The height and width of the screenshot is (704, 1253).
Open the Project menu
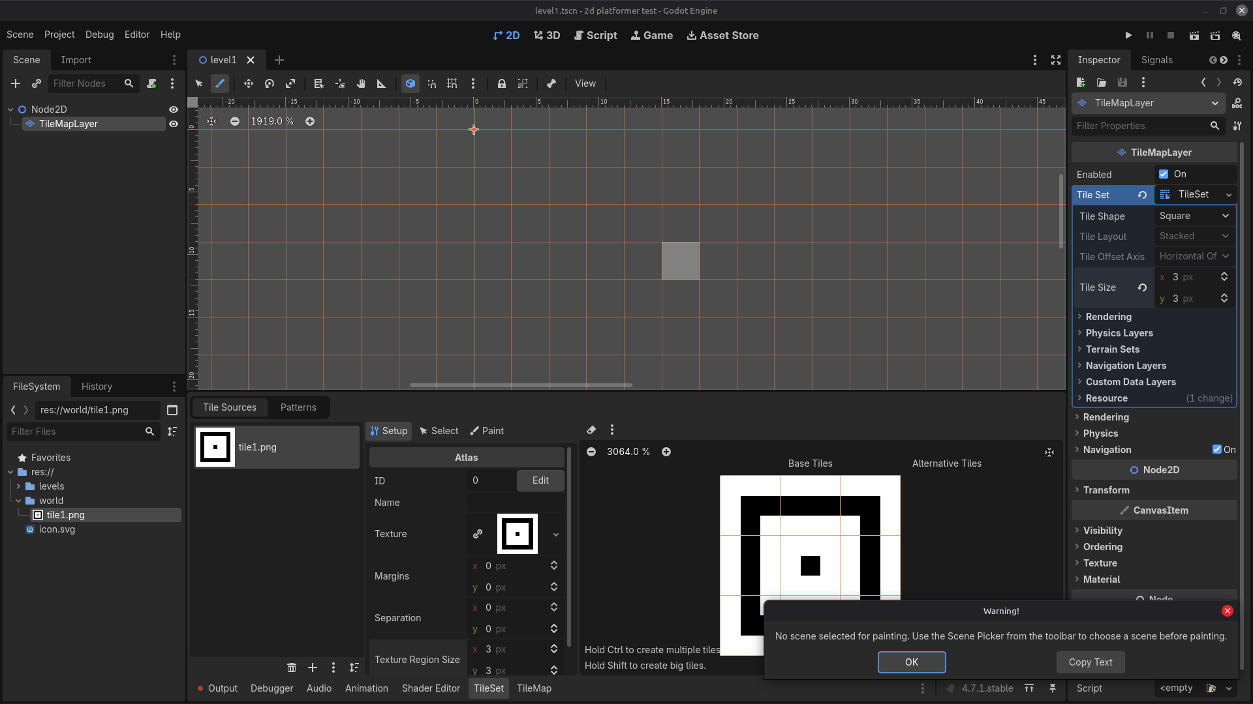coord(59,35)
